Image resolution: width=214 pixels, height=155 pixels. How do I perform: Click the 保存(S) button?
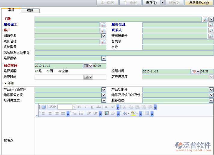point(151,3)
